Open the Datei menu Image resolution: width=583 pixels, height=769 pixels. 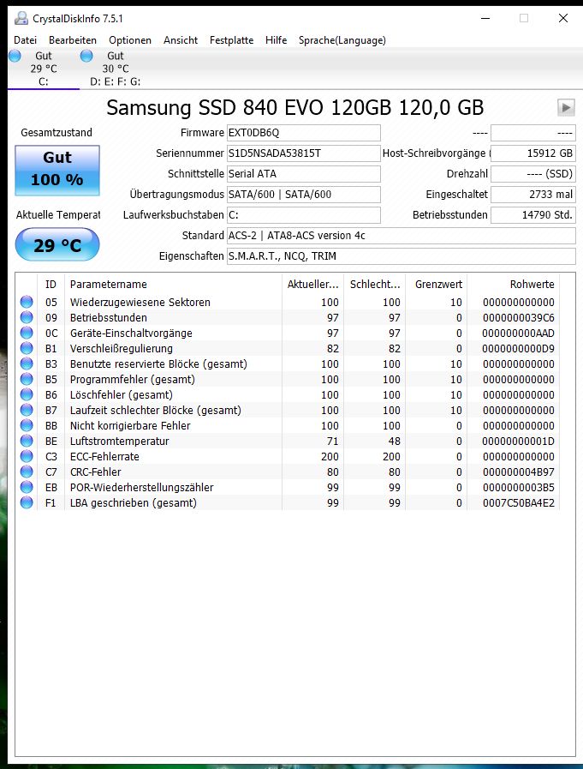[25, 40]
